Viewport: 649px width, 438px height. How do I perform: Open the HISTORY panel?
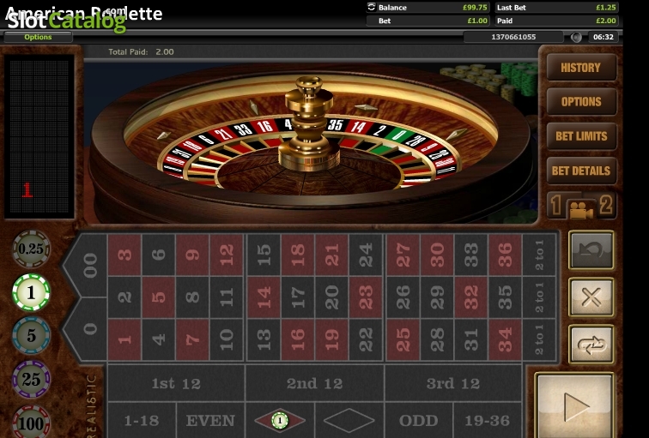click(x=581, y=68)
